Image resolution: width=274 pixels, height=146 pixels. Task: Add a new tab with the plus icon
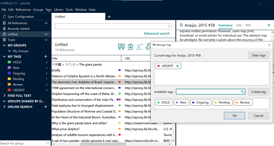coord(109,17)
